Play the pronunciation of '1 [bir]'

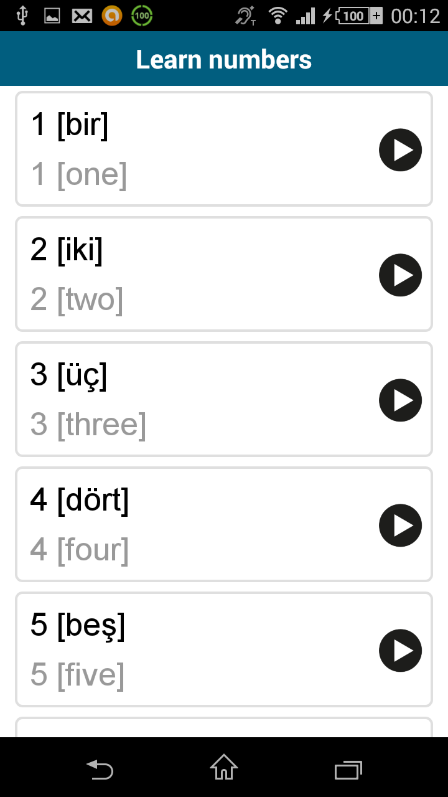coord(400,149)
